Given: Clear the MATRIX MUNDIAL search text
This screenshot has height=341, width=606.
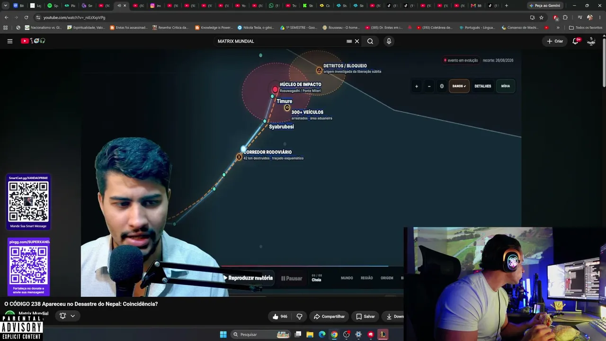Looking at the screenshot, I should 357,41.
